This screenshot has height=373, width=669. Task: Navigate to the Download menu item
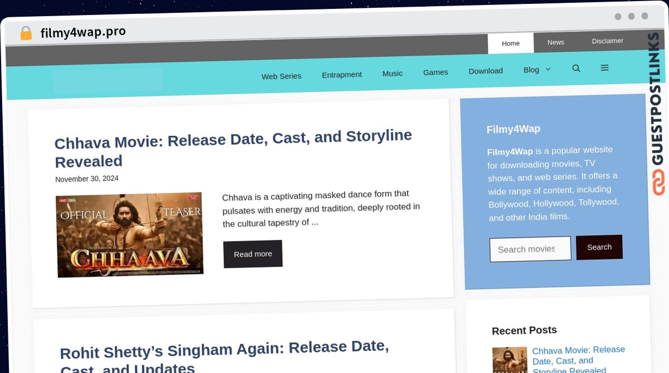pos(486,71)
